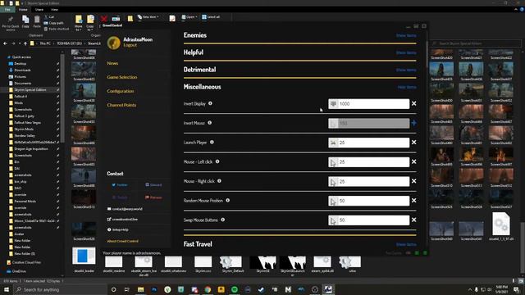
Task: Click Rename icon in Explorer ribbon
Action: coord(116,19)
